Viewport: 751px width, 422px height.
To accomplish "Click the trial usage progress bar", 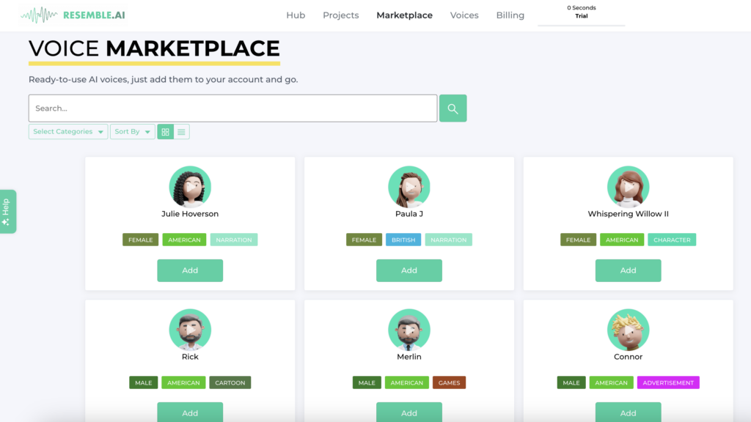I will click(x=581, y=25).
